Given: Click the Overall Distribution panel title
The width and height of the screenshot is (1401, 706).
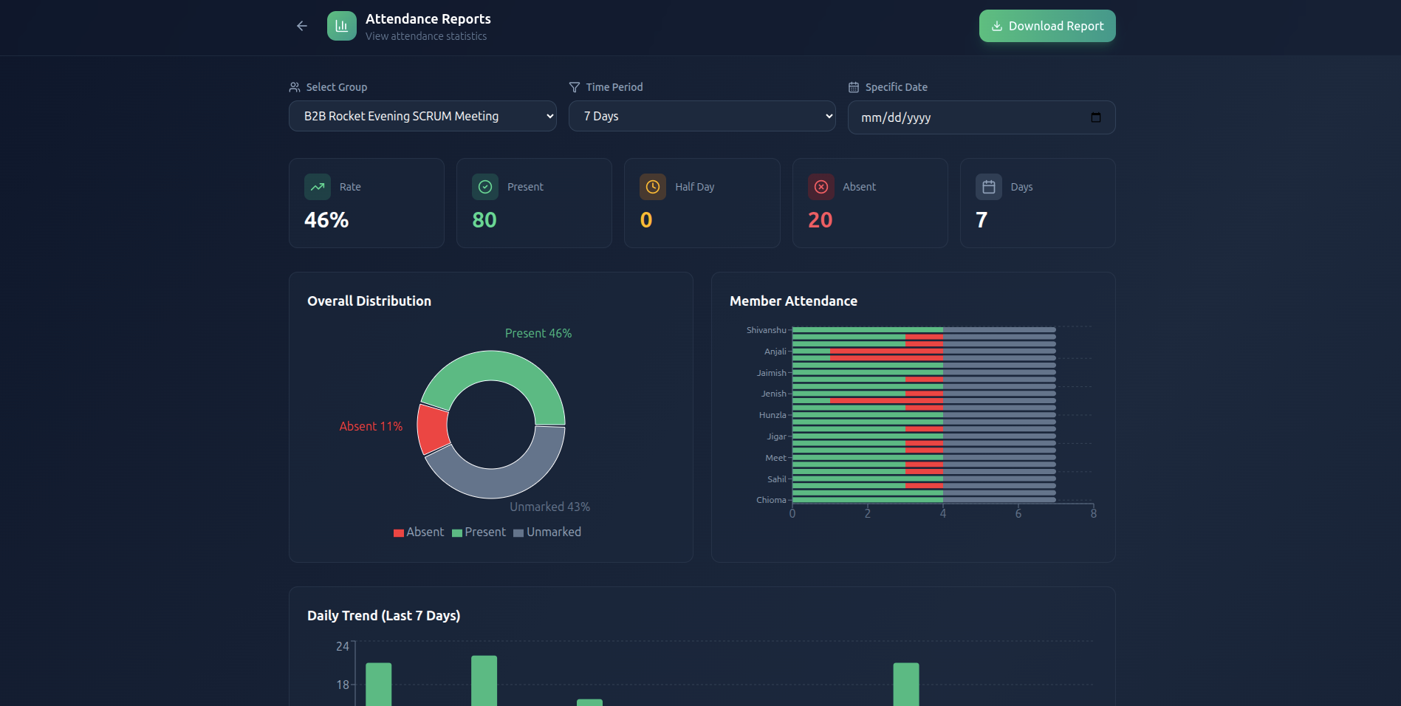Looking at the screenshot, I should 369,301.
